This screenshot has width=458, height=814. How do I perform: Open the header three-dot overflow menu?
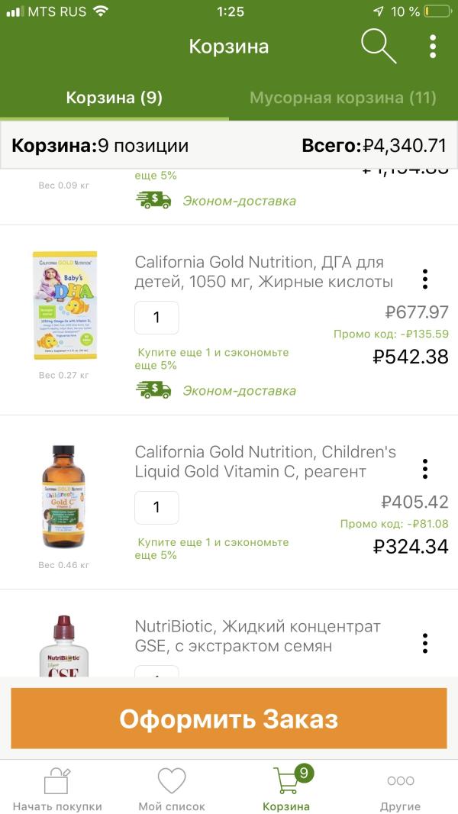coord(433,47)
